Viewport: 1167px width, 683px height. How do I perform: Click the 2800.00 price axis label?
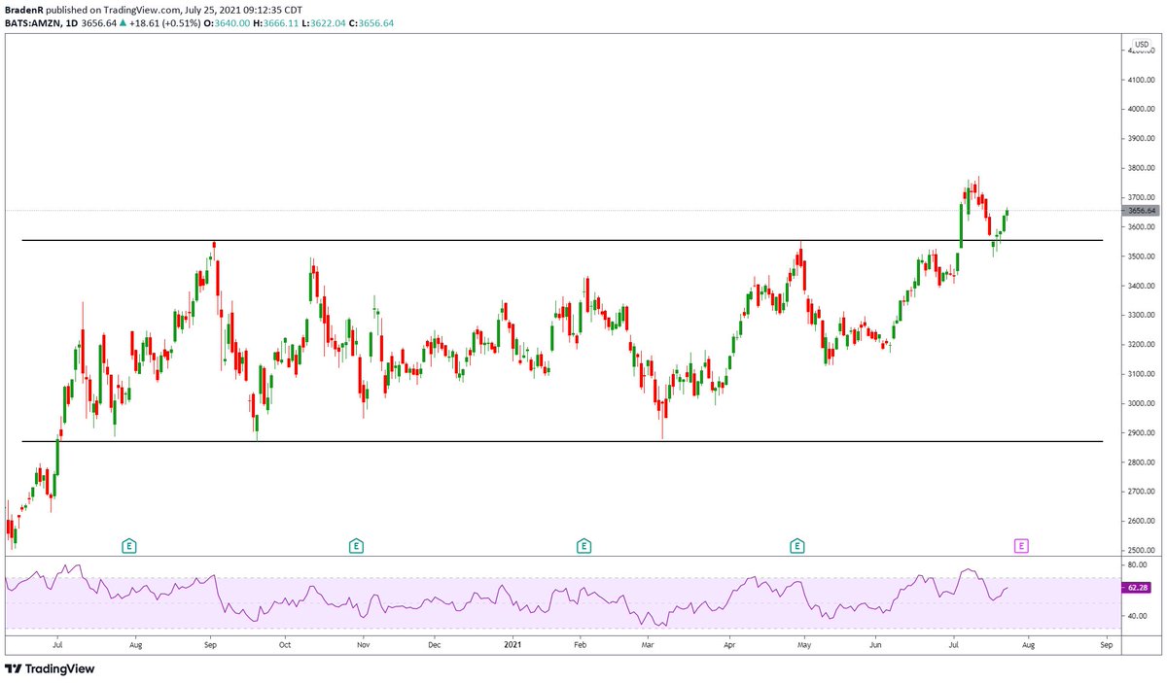[x=1140, y=461]
